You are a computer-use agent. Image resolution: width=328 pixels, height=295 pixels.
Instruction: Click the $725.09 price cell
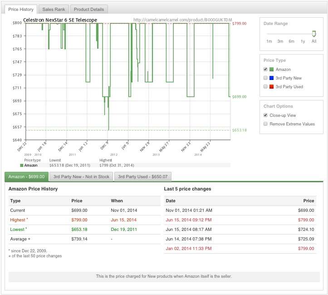point(306,239)
